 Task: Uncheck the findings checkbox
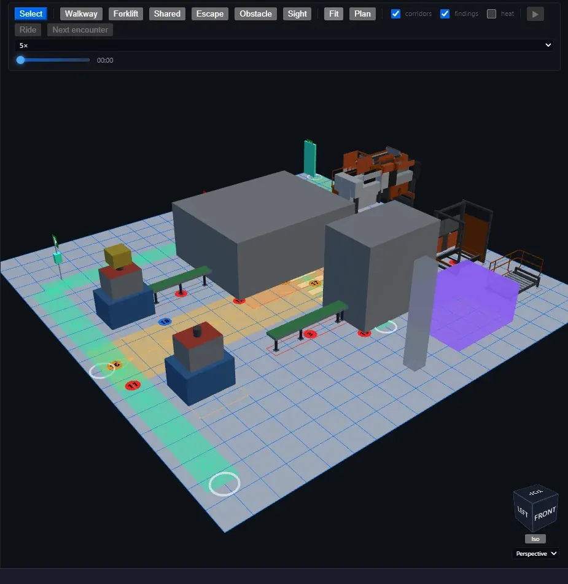pyautogui.click(x=445, y=14)
